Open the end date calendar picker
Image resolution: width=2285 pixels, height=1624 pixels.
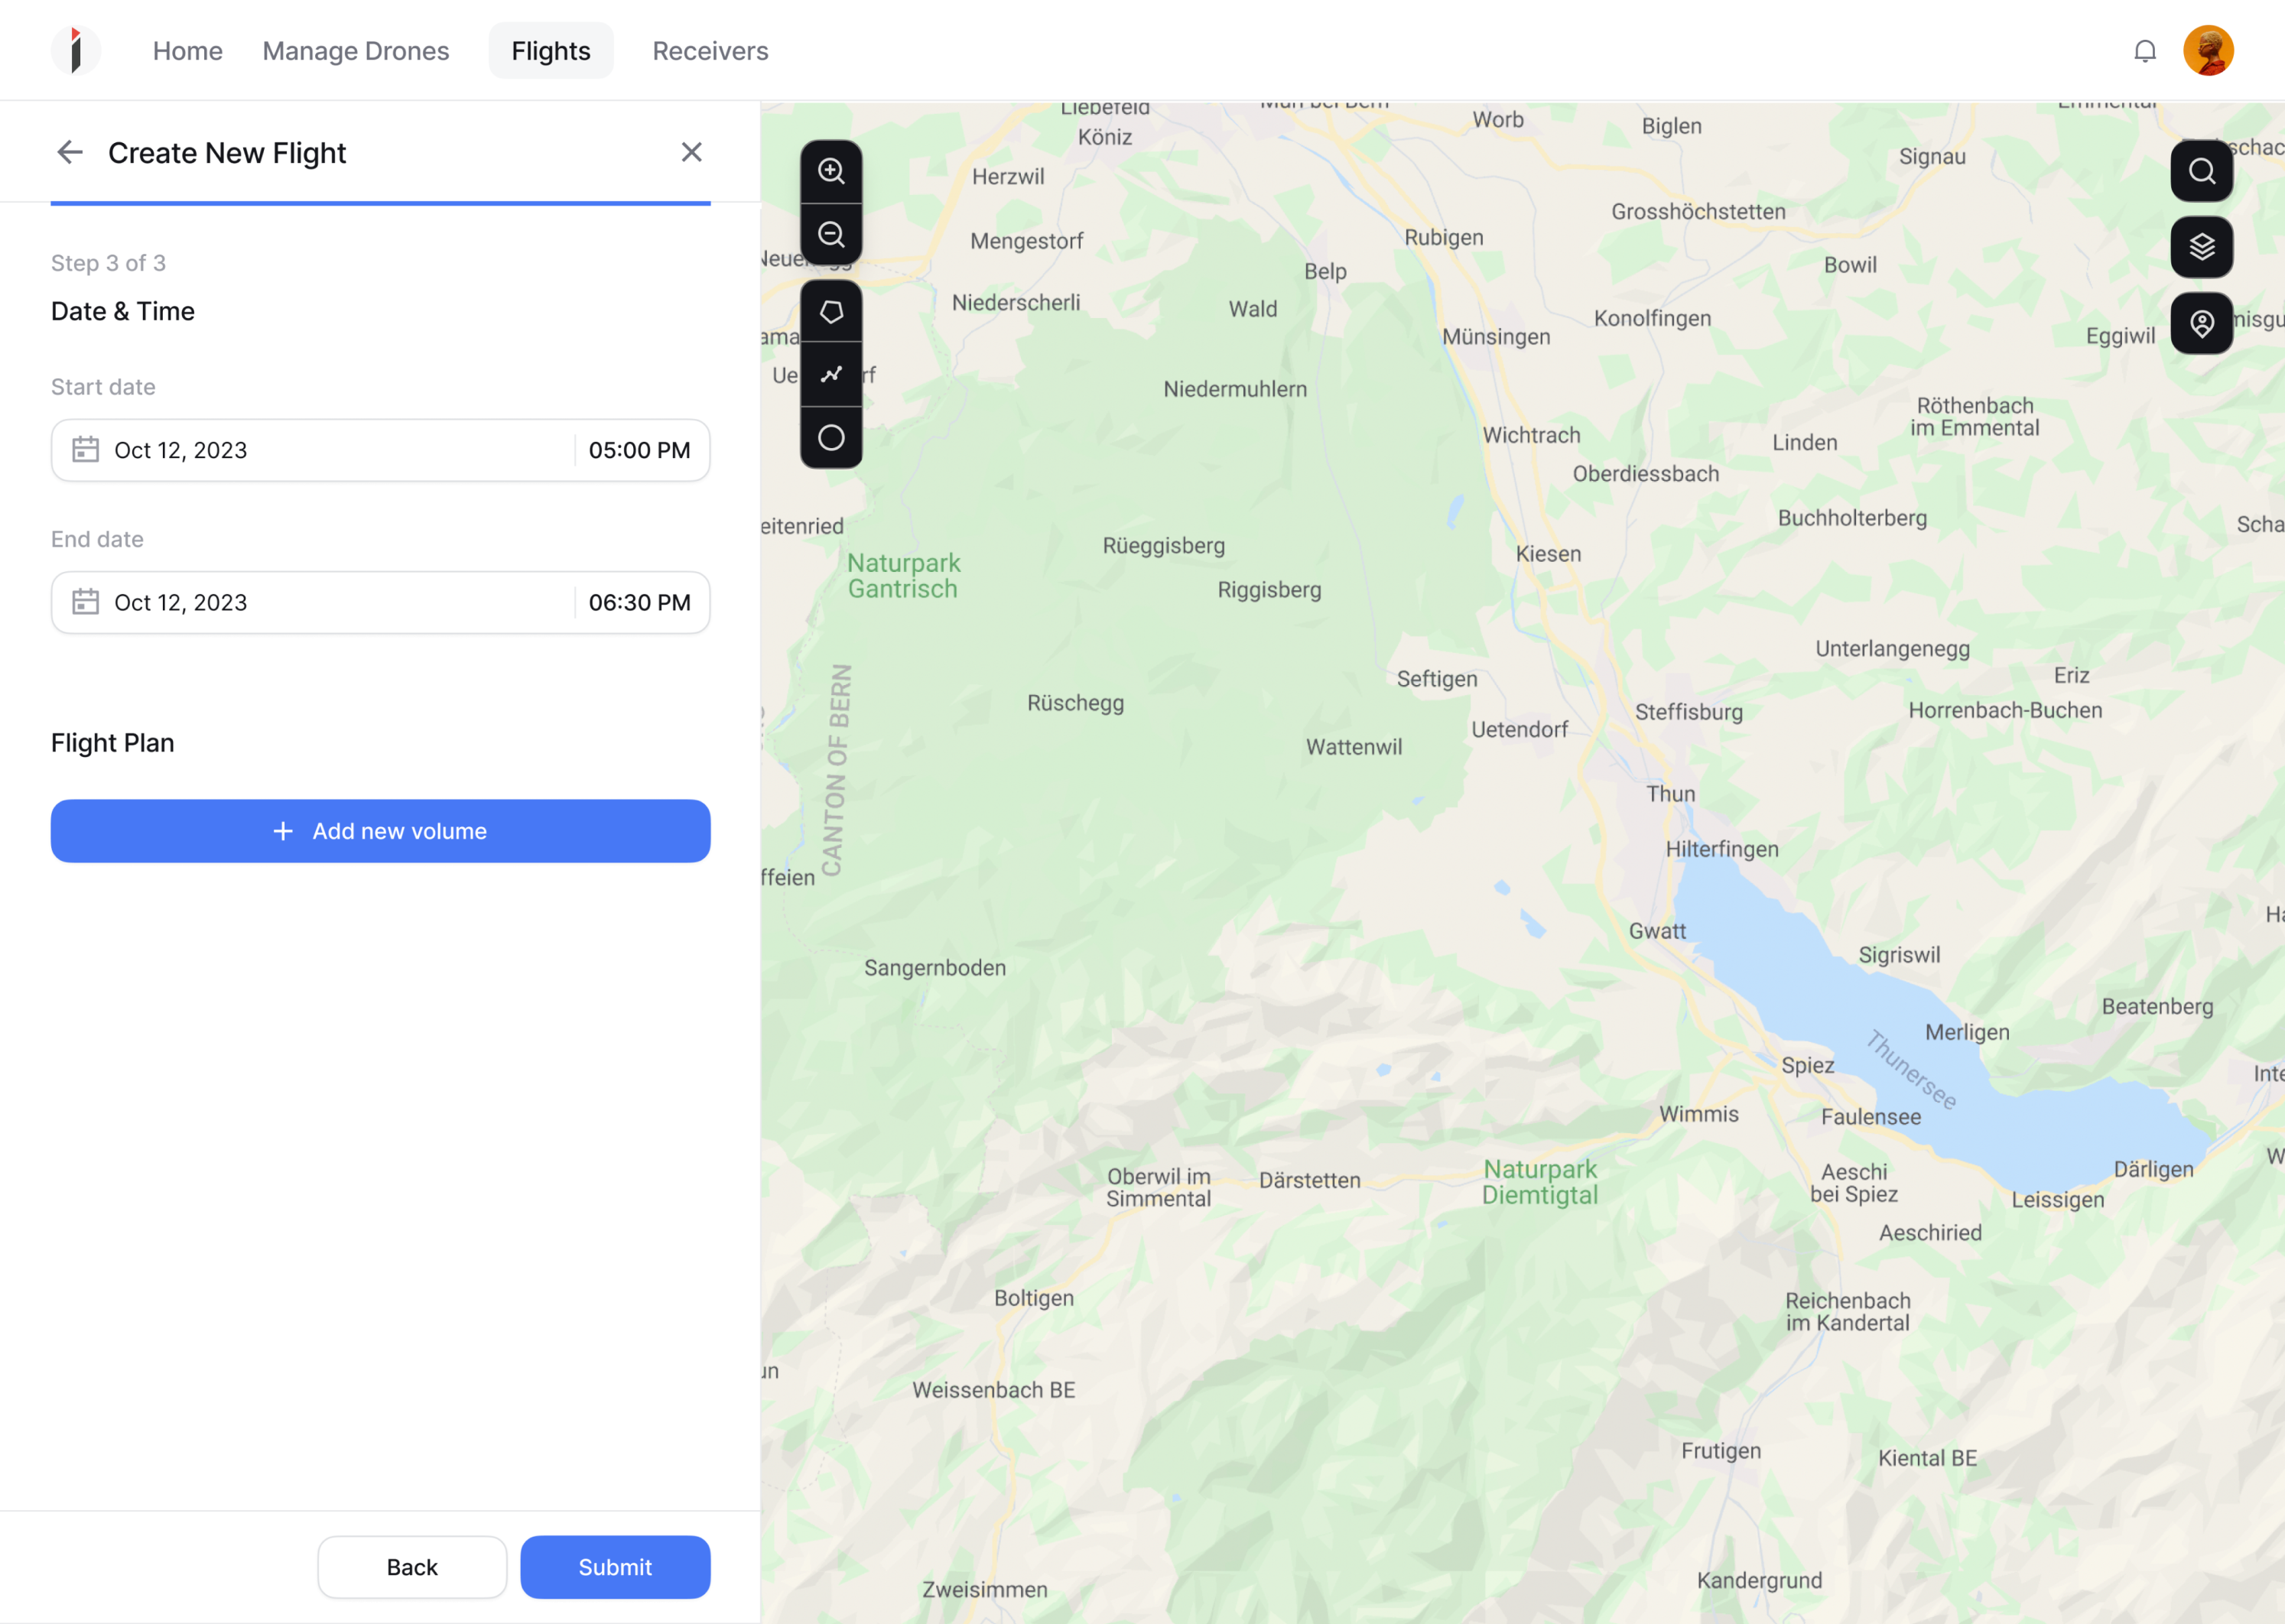pos(86,602)
